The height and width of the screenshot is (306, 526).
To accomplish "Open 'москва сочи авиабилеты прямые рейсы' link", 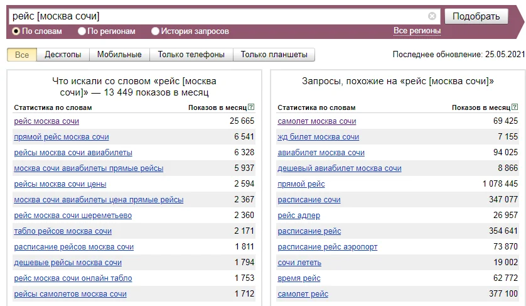I will coord(89,168).
